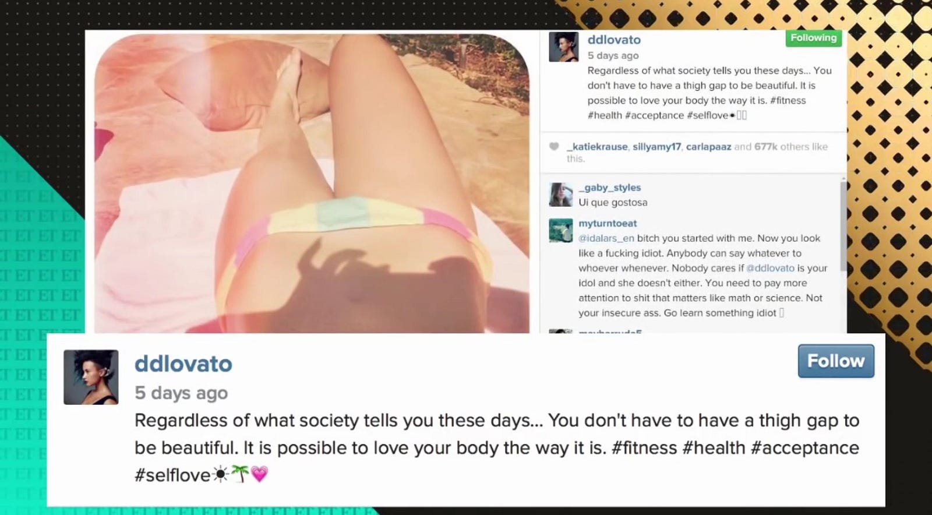Open myturntoeat commenter avatar

(560, 231)
